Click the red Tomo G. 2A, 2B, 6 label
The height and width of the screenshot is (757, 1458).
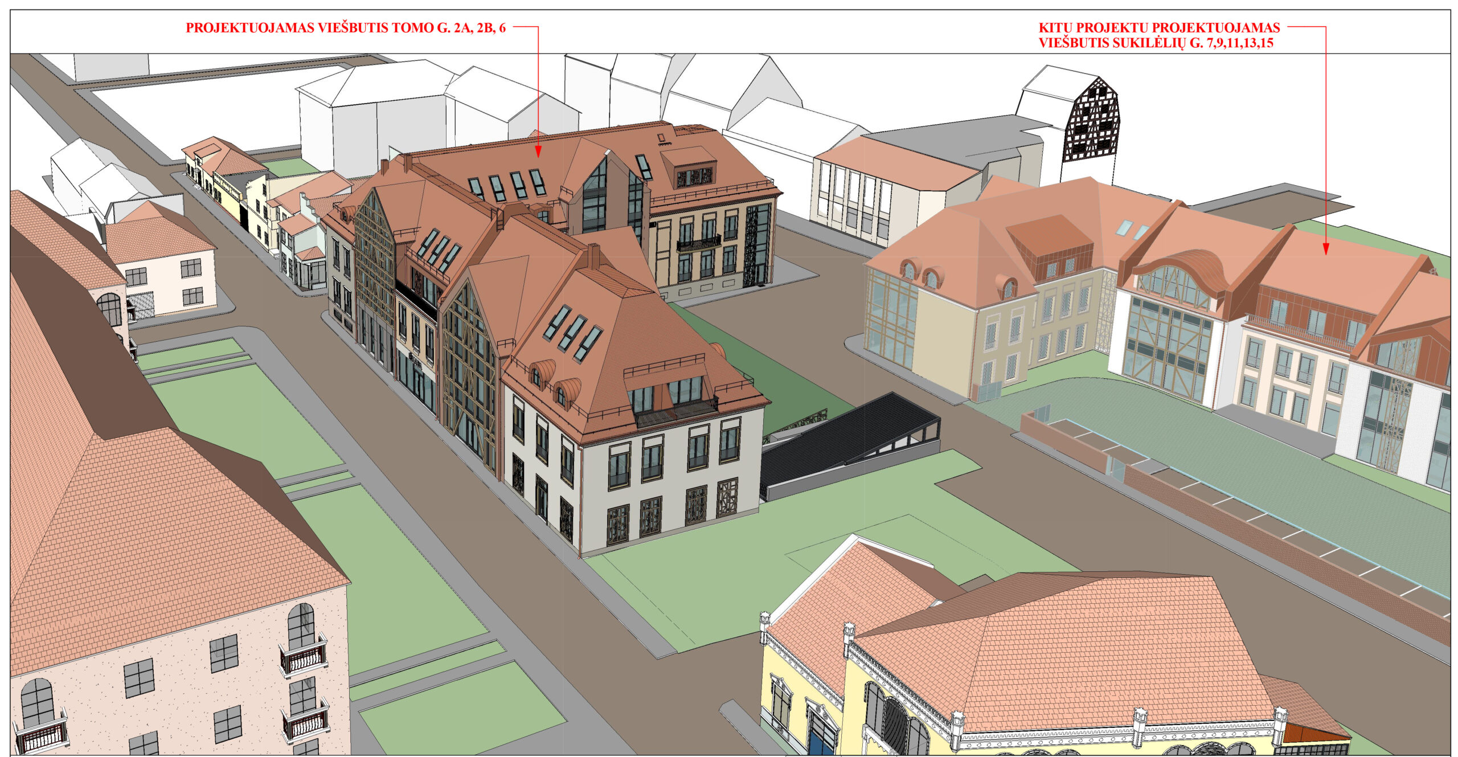click(x=345, y=28)
